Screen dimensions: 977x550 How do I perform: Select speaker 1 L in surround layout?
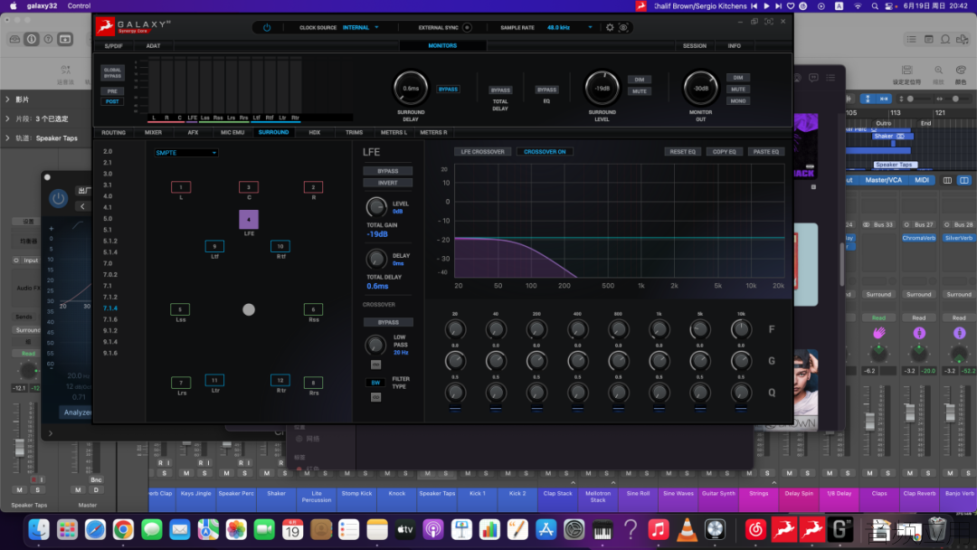pyautogui.click(x=181, y=187)
